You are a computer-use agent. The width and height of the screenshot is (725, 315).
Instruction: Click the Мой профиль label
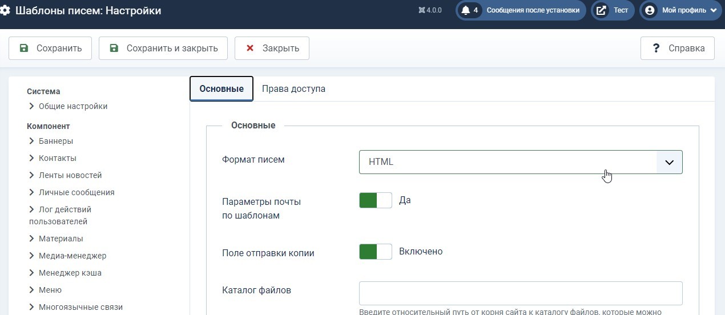click(x=684, y=10)
